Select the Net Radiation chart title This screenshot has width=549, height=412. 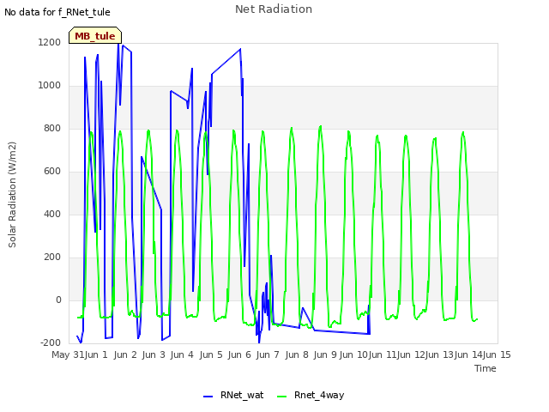tap(274, 9)
